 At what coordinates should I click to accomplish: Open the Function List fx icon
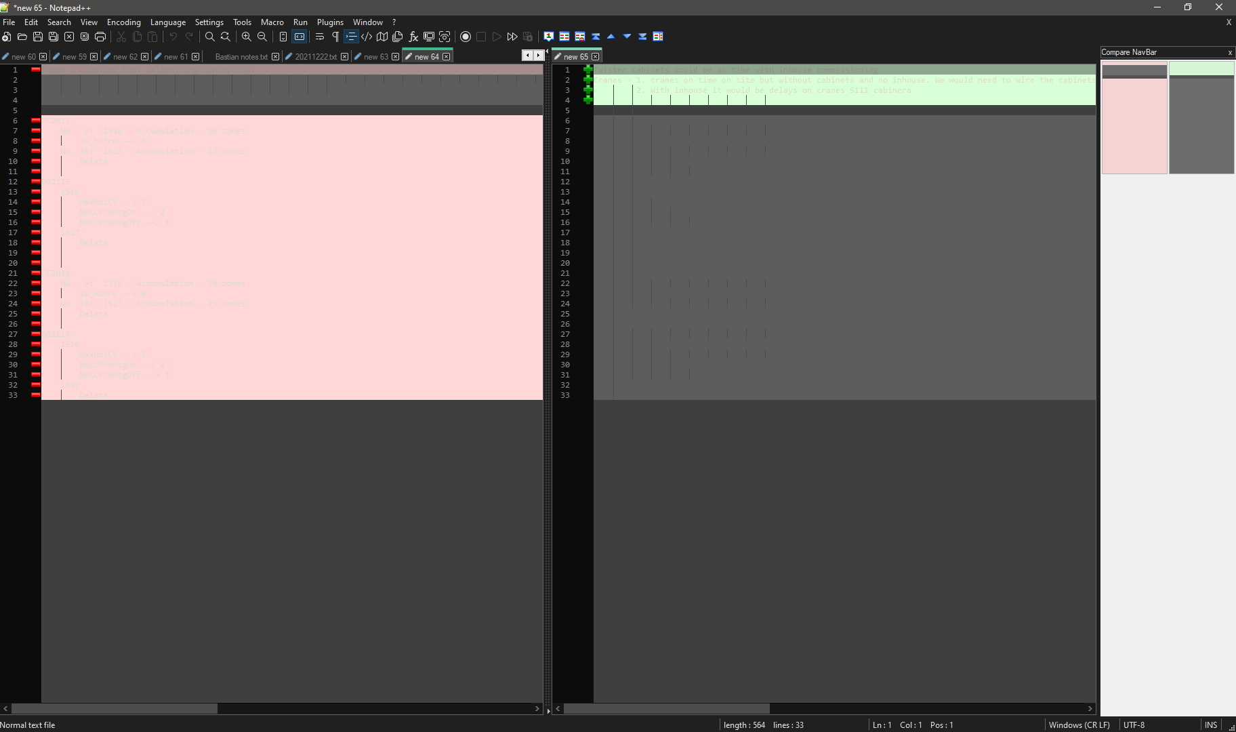pyautogui.click(x=413, y=37)
